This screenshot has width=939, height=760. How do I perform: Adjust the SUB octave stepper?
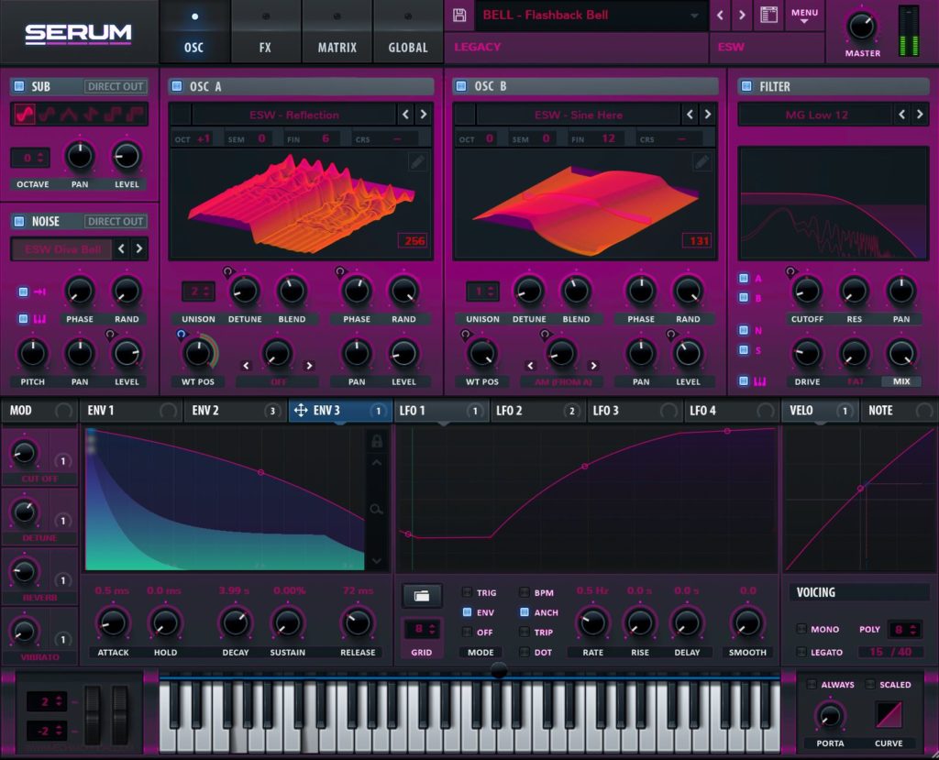click(30, 158)
